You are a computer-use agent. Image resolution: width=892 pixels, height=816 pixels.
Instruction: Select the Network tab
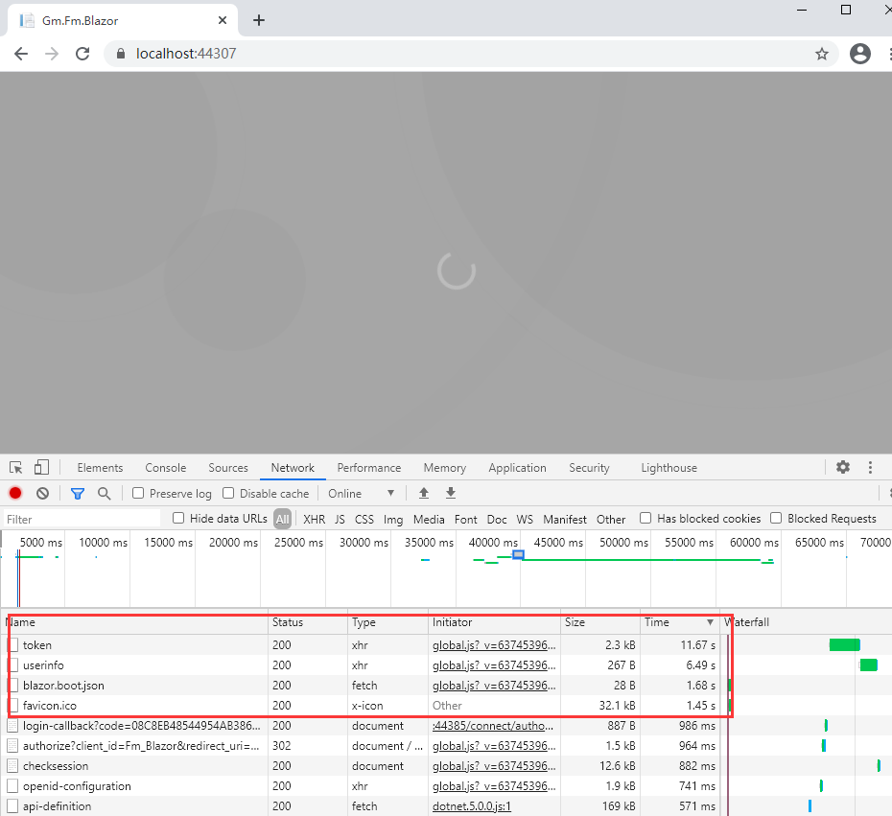(293, 467)
